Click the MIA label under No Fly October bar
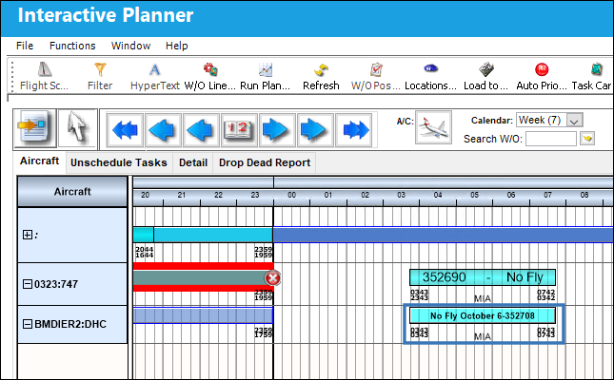The image size is (614, 380). click(x=483, y=336)
